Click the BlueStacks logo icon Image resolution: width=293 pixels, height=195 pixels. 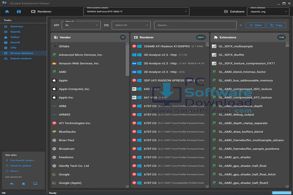click(54, 132)
